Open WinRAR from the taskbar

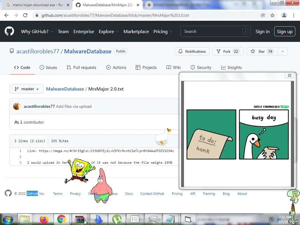tap(80, 219)
